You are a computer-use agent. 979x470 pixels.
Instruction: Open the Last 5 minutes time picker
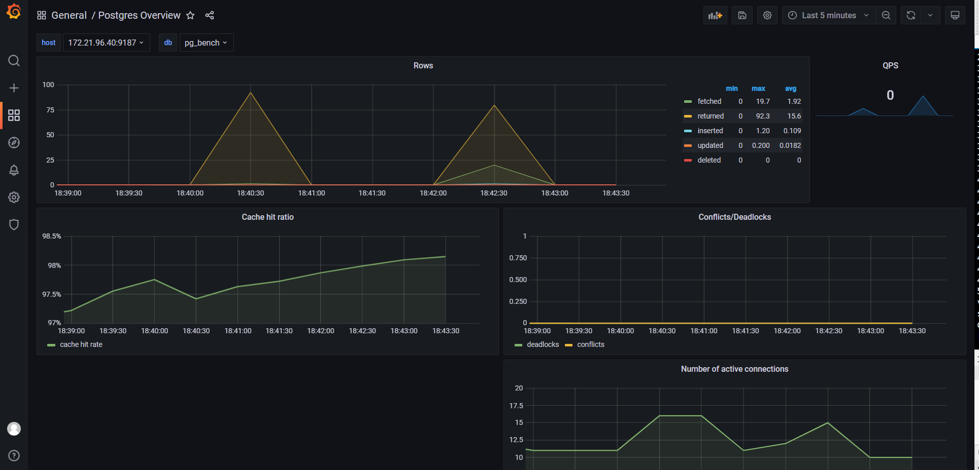[828, 15]
